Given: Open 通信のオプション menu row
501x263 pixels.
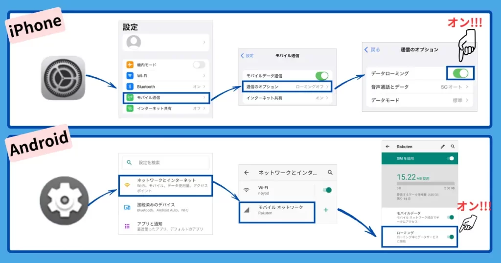Looking at the screenshot, I should click(287, 87).
